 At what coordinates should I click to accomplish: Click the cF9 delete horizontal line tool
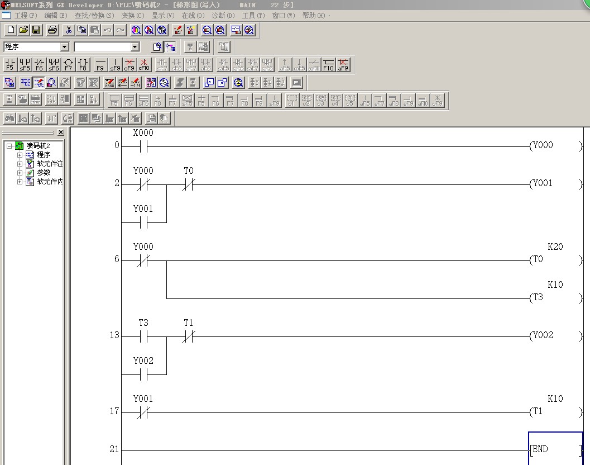click(x=129, y=65)
